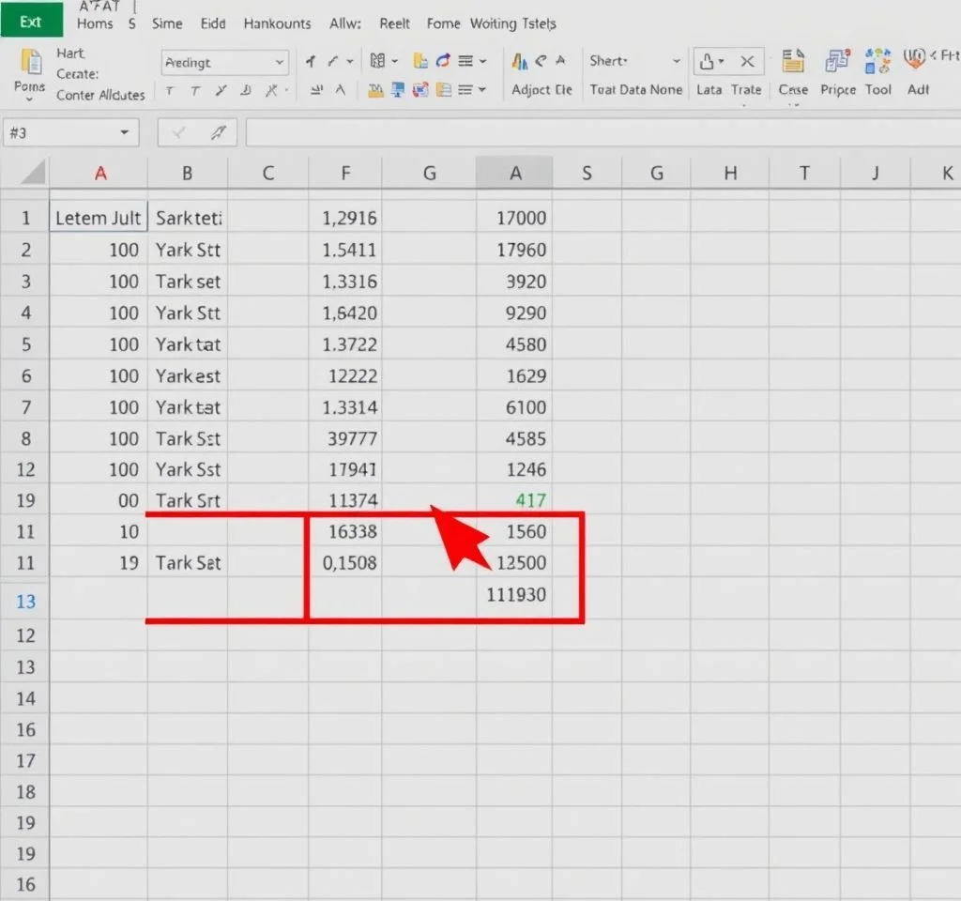Switch to the Reelt ribbon tab
Viewport: 961px width, 901px height.
[x=394, y=23]
